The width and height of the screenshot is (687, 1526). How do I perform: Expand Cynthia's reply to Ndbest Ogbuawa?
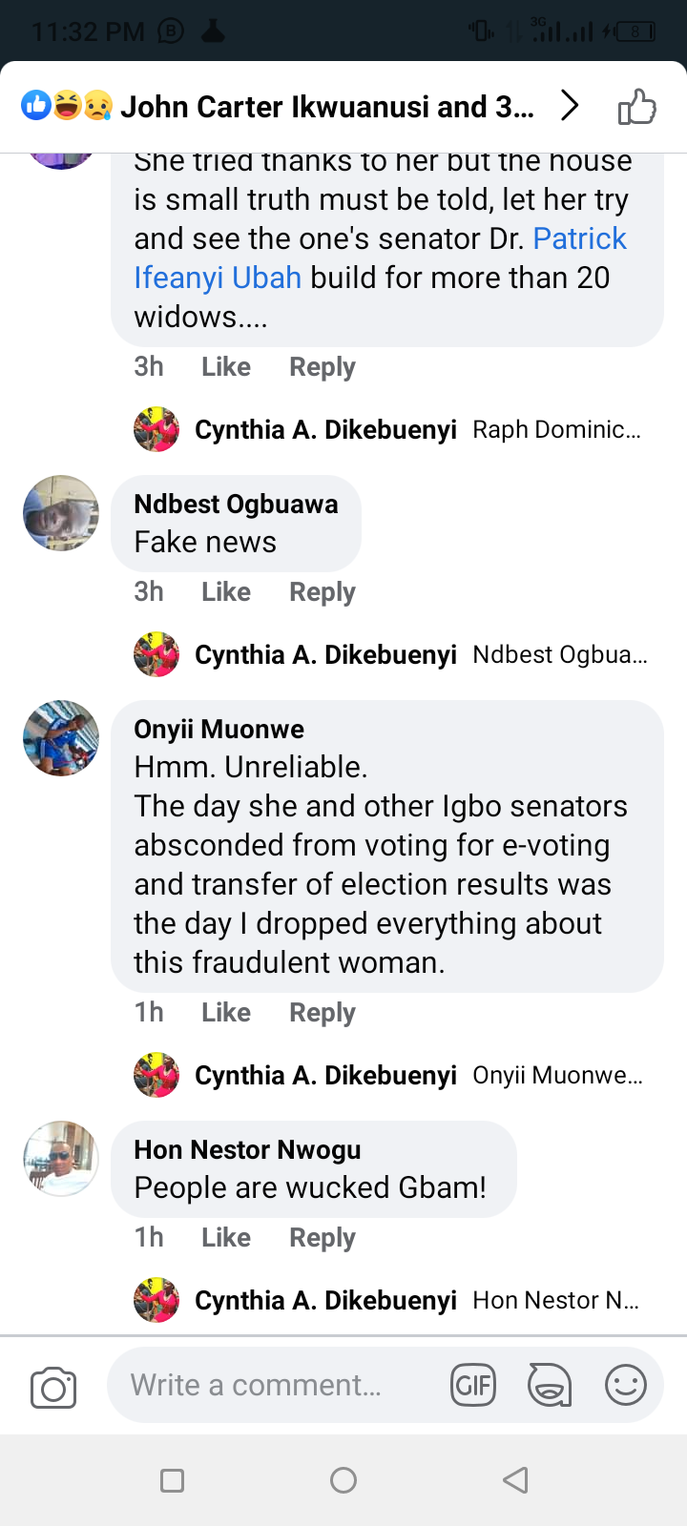391,655
